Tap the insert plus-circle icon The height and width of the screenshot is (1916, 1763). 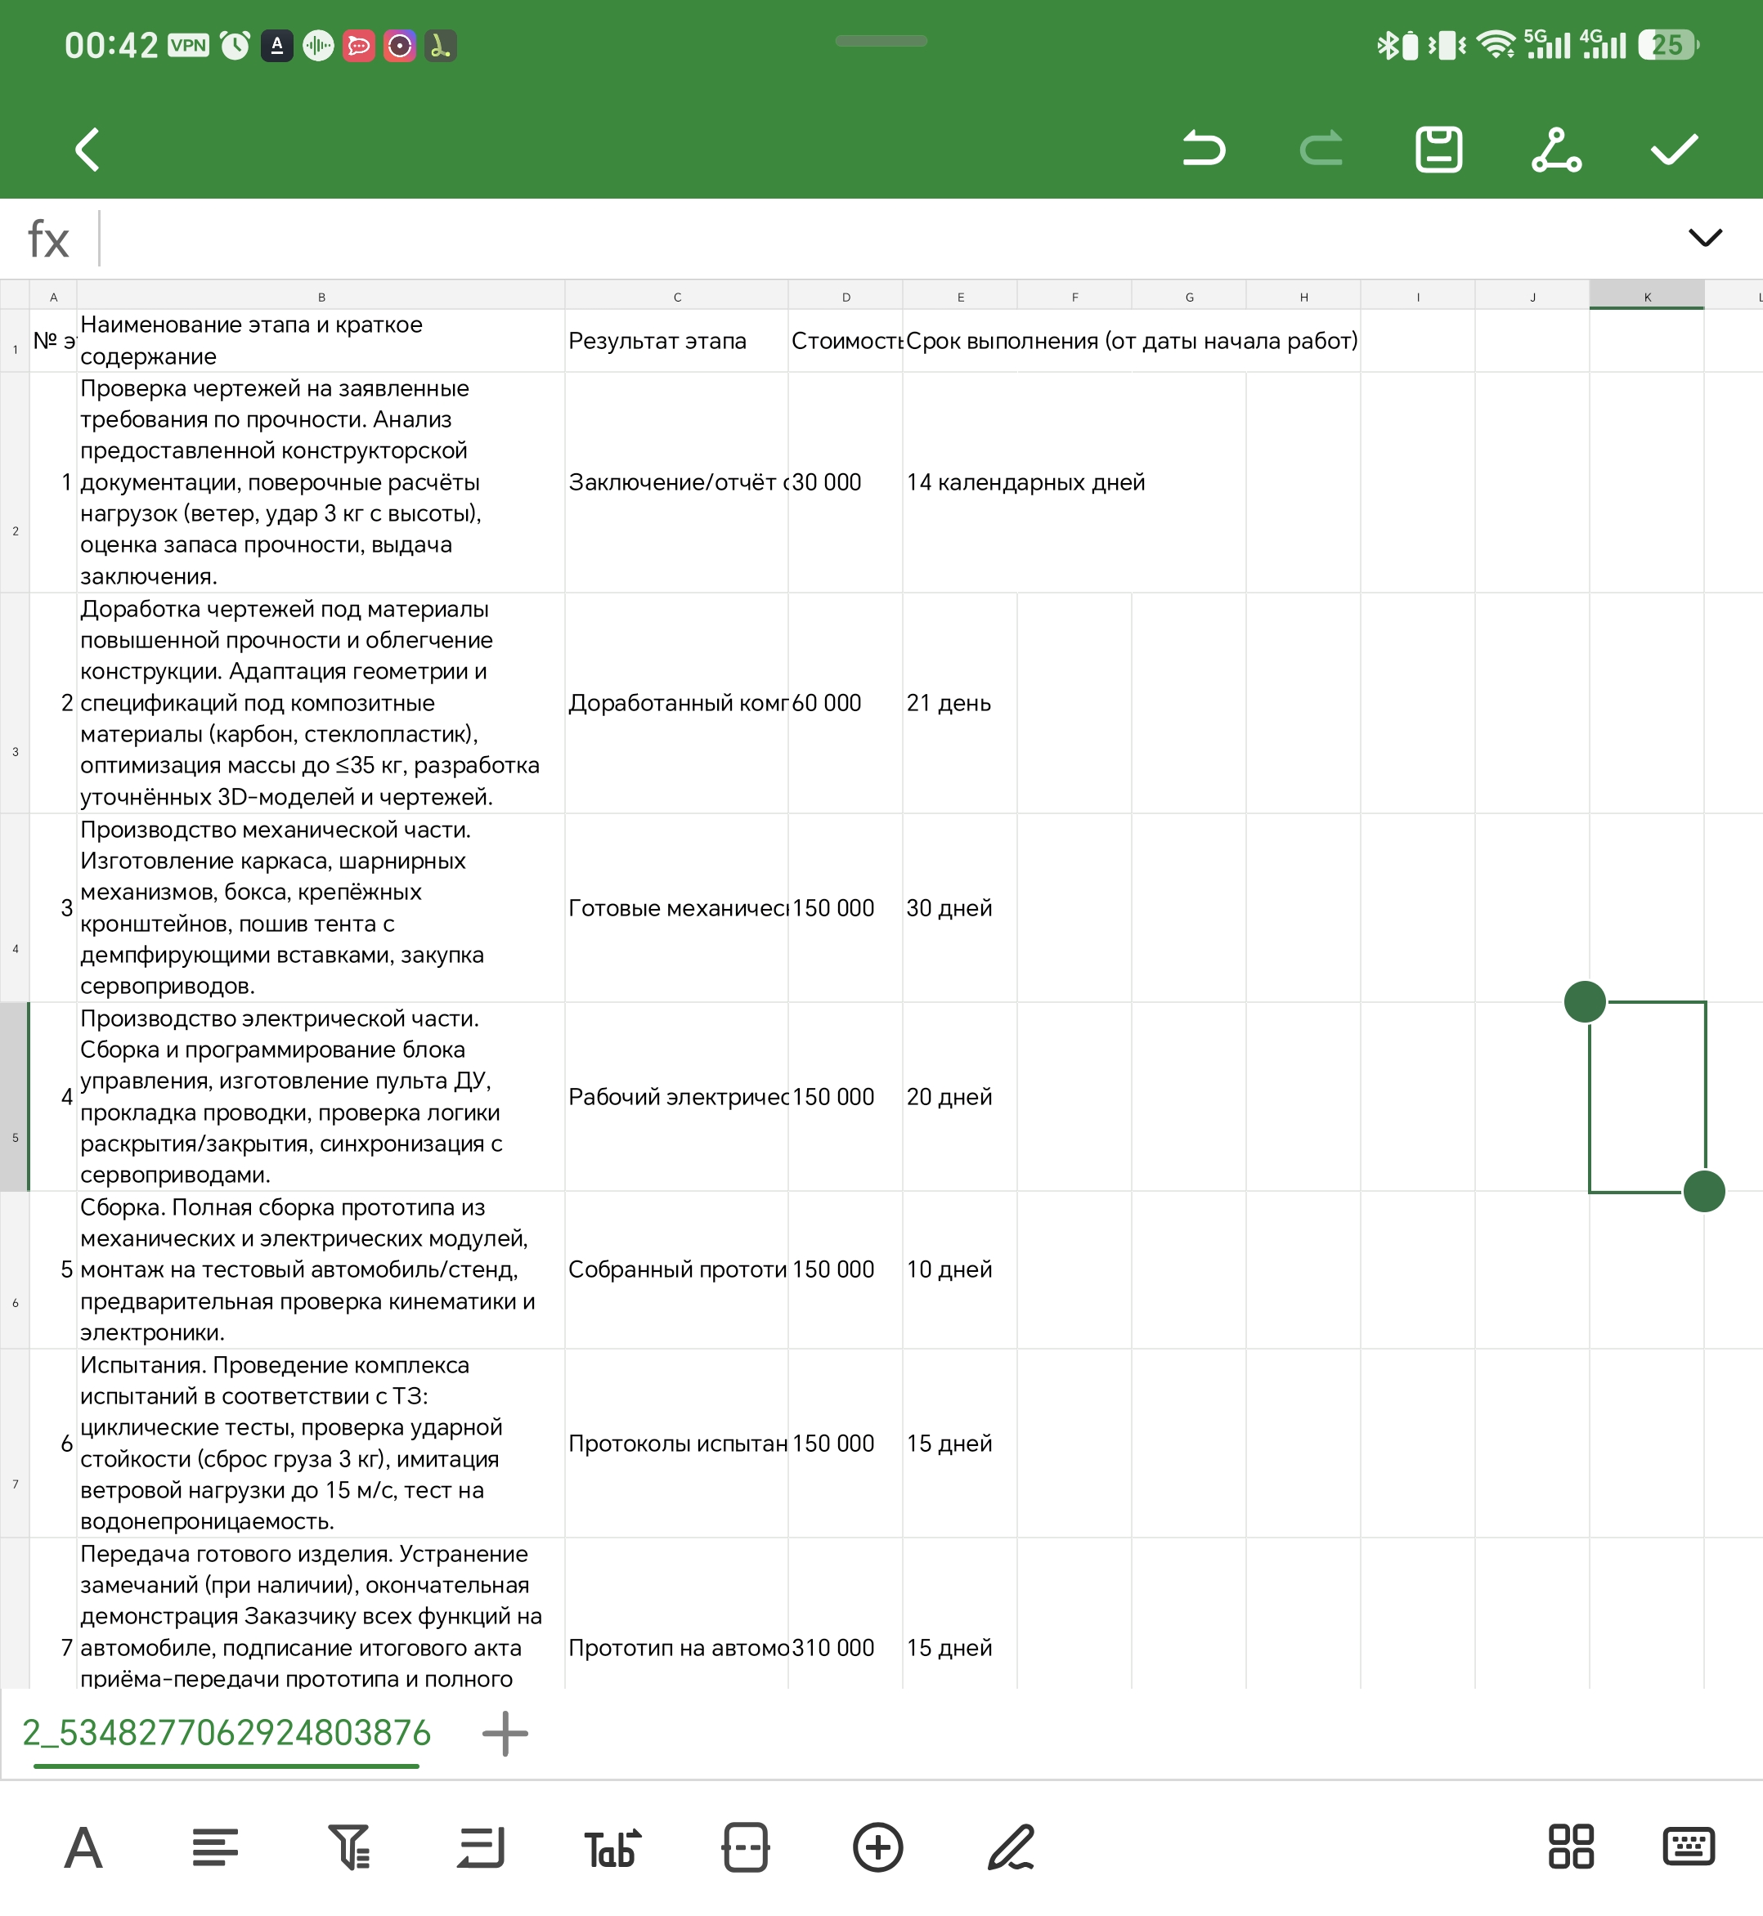pos(877,1847)
